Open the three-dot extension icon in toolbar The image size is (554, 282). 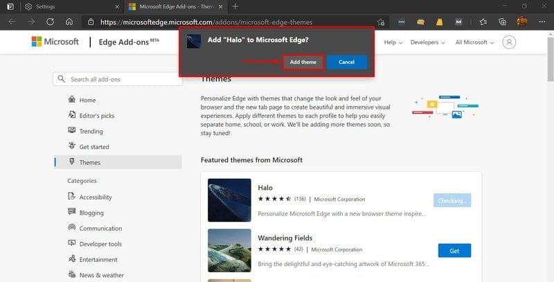[x=402, y=22]
